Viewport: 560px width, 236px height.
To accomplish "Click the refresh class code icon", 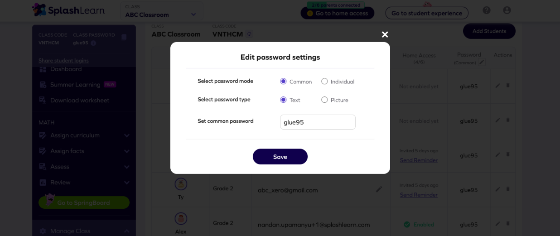I will point(250,34).
